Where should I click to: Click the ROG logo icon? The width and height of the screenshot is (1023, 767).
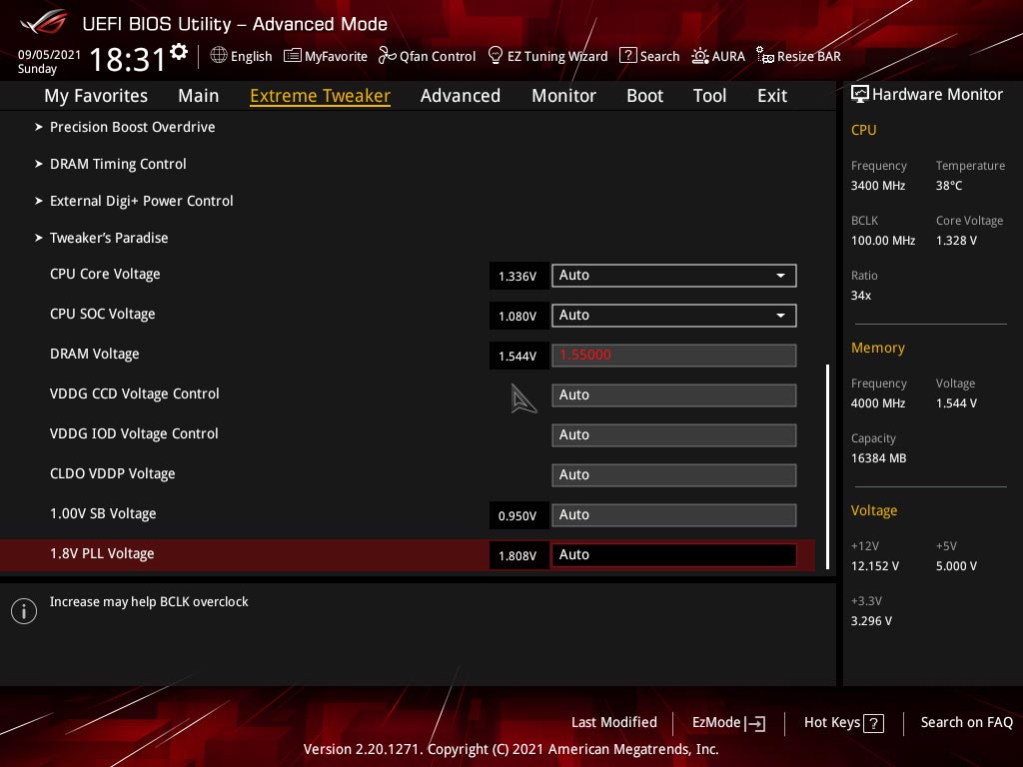(43, 22)
